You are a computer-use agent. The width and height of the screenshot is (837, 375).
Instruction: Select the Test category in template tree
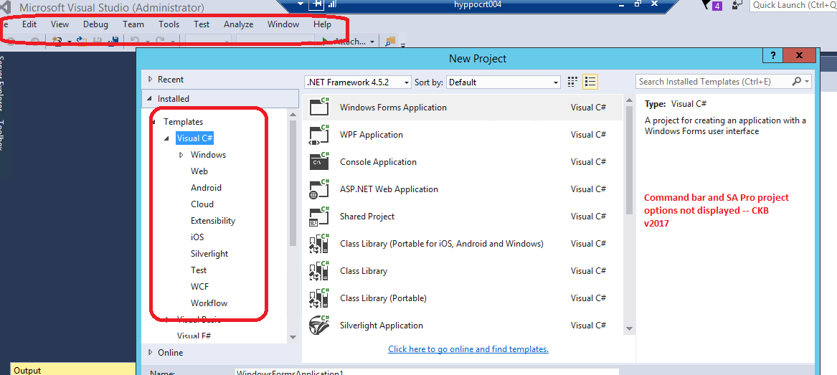199,270
